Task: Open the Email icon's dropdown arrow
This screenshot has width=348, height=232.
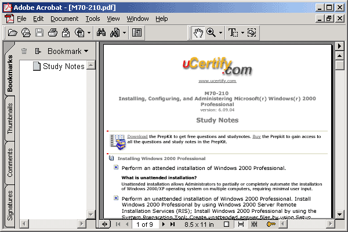Action: coord(89,33)
